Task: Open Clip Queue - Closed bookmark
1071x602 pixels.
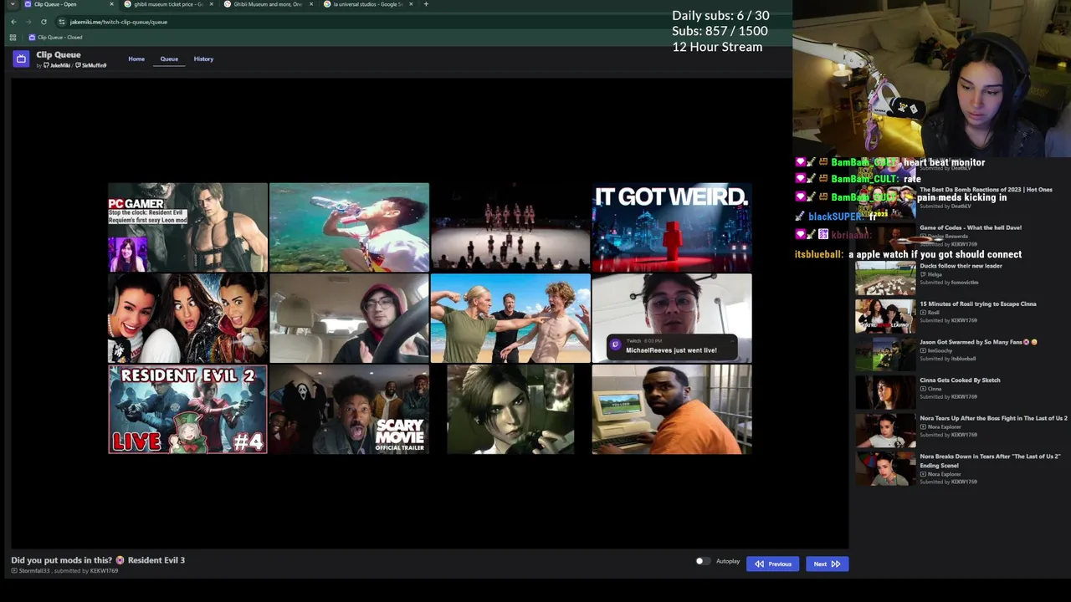Action: pyautogui.click(x=55, y=38)
